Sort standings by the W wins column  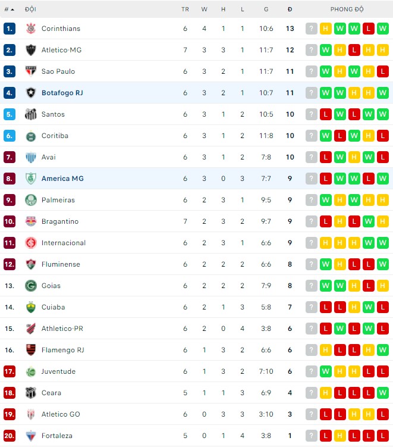coord(204,10)
